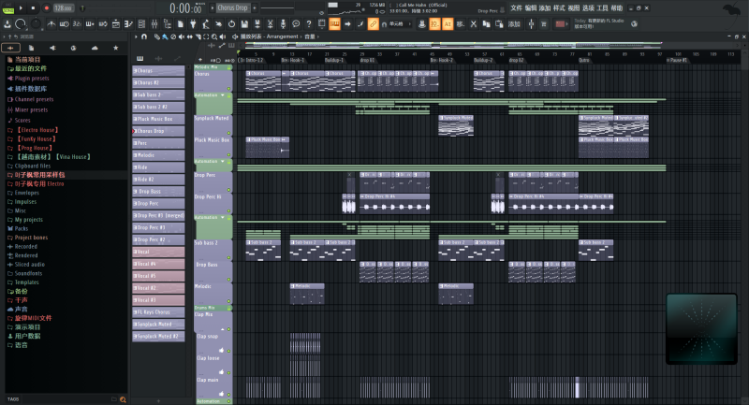Toggle the orange link multilink controllers button
The height and width of the screenshot is (405, 749).
pyautogui.click(x=373, y=24)
